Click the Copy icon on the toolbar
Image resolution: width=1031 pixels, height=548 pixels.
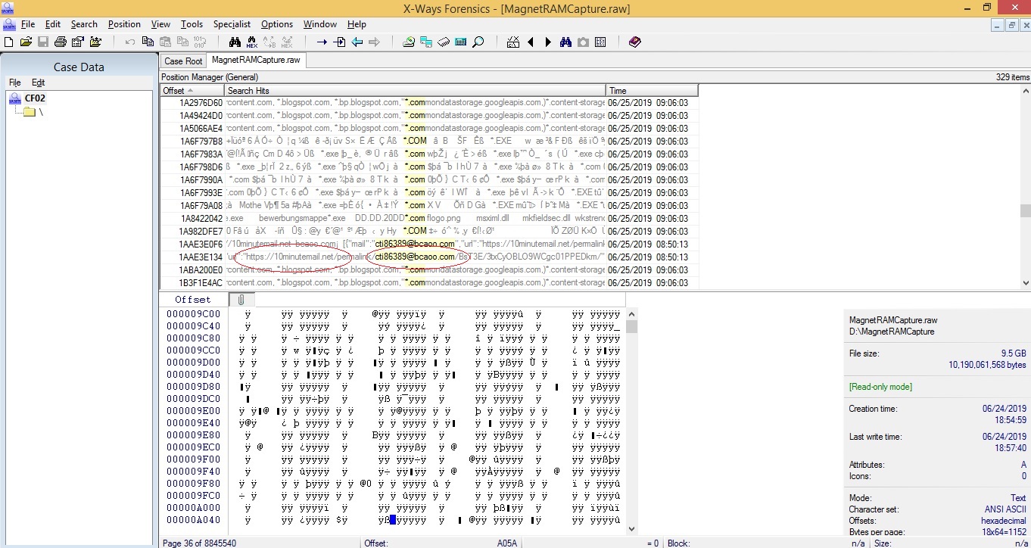pos(148,42)
